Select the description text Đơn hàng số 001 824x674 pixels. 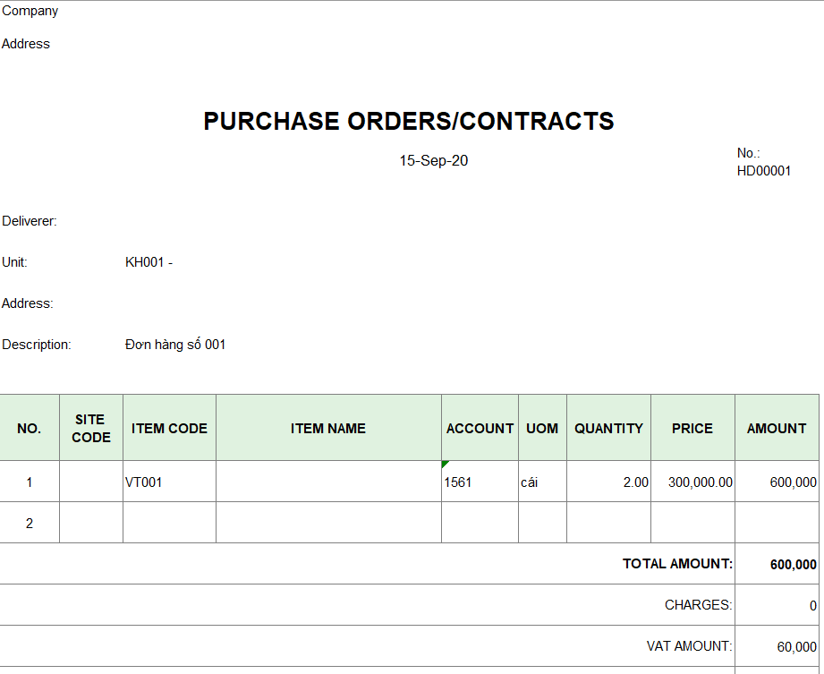pyautogui.click(x=175, y=345)
